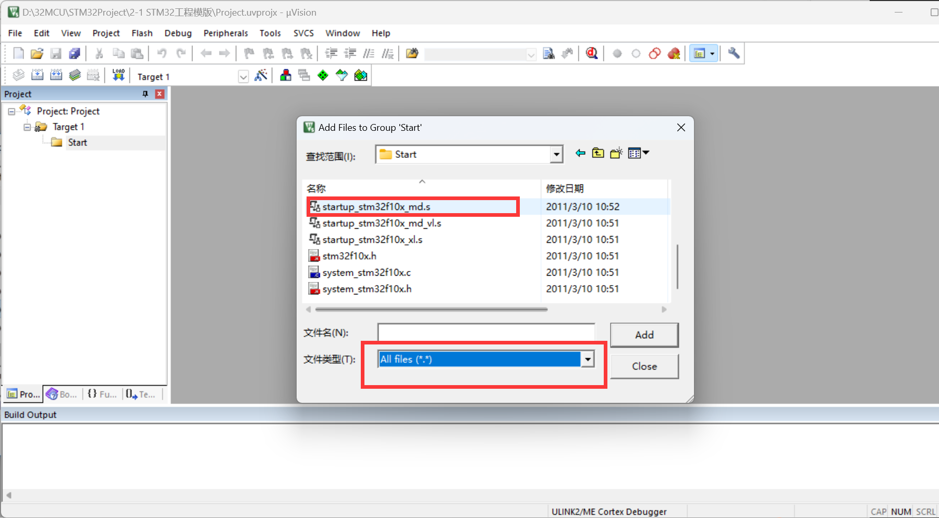The width and height of the screenshot is (939, 518).
Task: Click the file name input field
Action: tap(486, 333)
